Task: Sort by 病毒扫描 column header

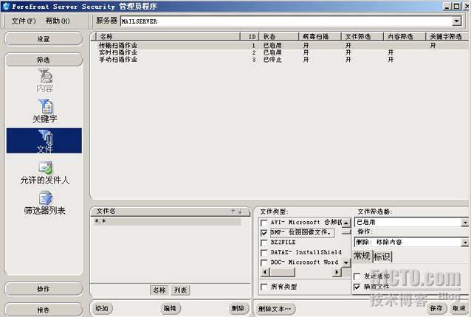Action: 320,37
